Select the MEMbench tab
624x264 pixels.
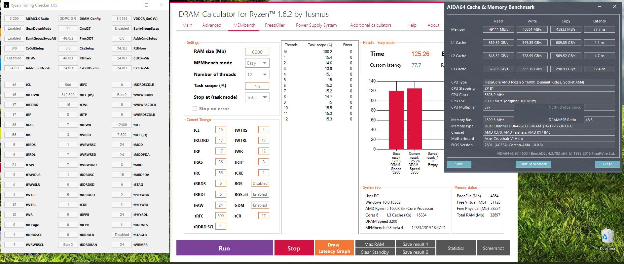click(244, 25)
